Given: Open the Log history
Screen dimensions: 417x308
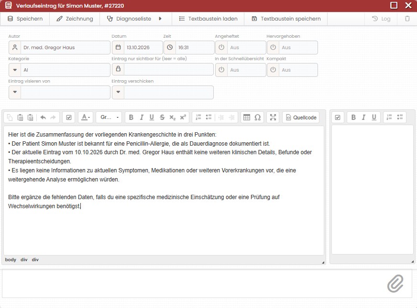Looking at the screenshot, I should pos(381,19).
